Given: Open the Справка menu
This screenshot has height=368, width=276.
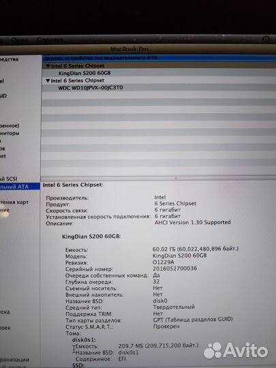Looking at the screenshot, I should (50, 40).
